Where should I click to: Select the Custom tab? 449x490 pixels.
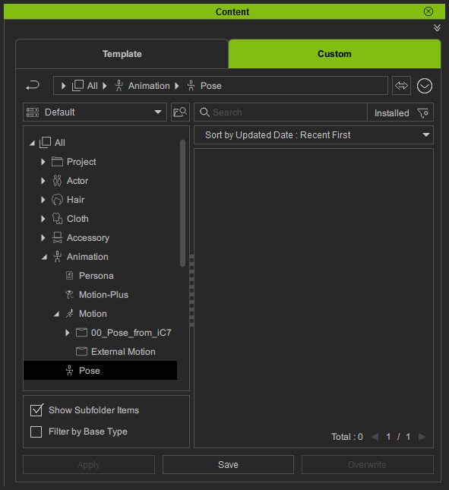pyautogui.click(x=334, y=54)
